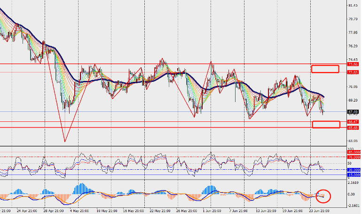Screen dimensions: 362x214
Task: Click the 85.0000 oscillator level label
Action: [354, 152]
